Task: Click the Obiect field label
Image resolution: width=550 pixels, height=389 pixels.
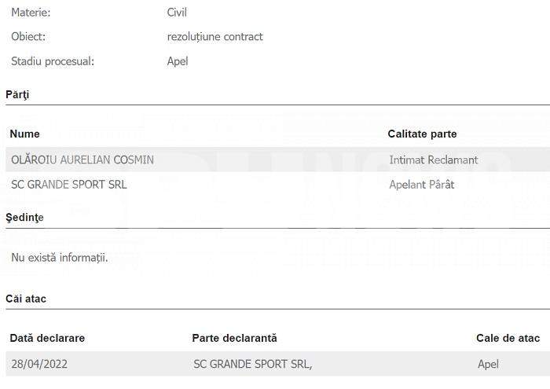Action: [28, 37]
